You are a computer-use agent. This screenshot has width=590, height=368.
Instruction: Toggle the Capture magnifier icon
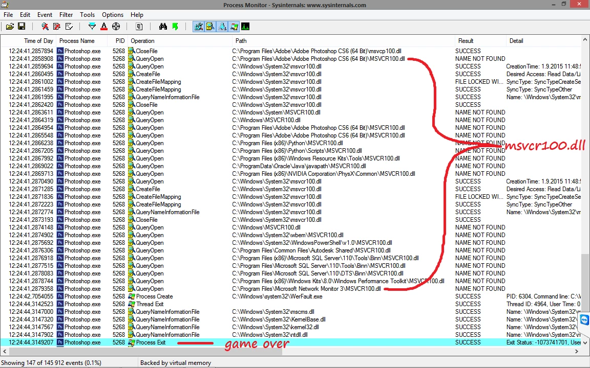(45, 26)
